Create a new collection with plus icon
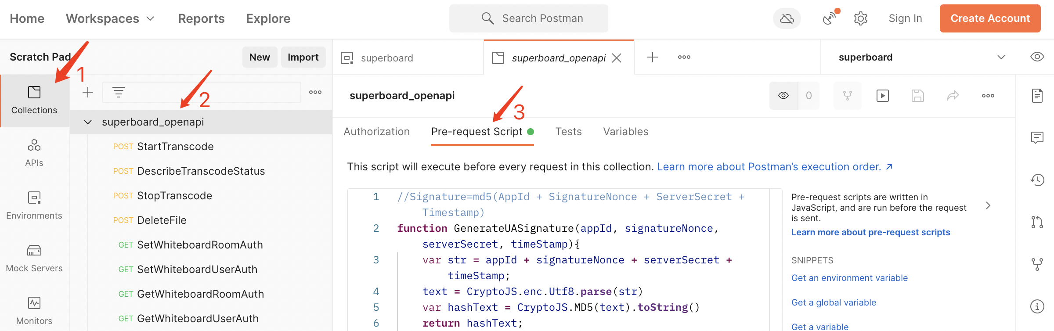Viewport: 1054px width, 331px height. [88, 92]
